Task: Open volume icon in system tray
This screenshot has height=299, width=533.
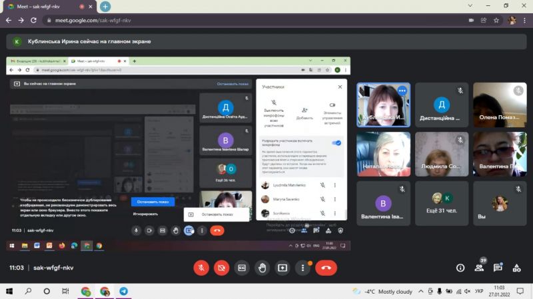Action: tap(468, 291)
